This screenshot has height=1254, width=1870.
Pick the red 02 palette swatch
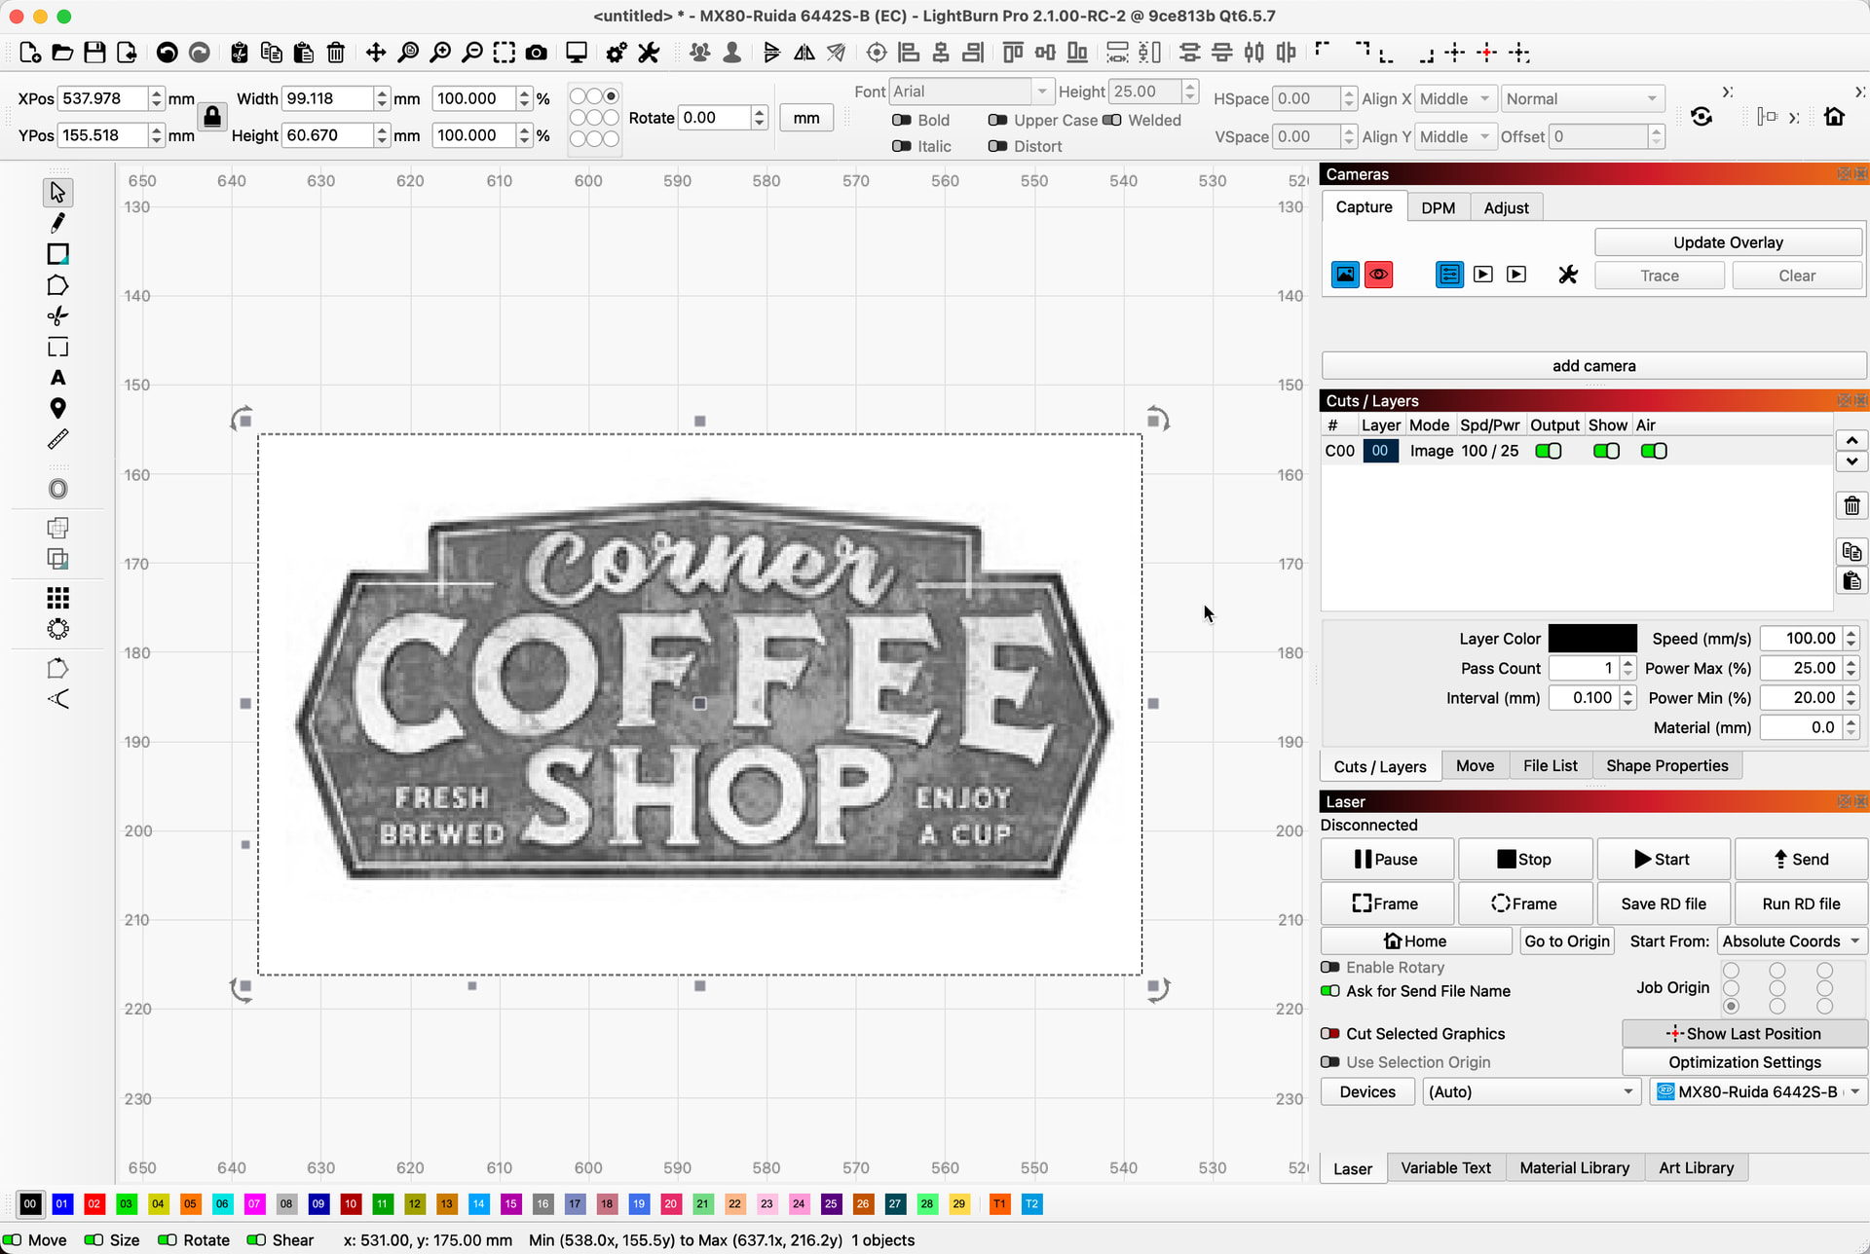click(x=94, y=1204)
